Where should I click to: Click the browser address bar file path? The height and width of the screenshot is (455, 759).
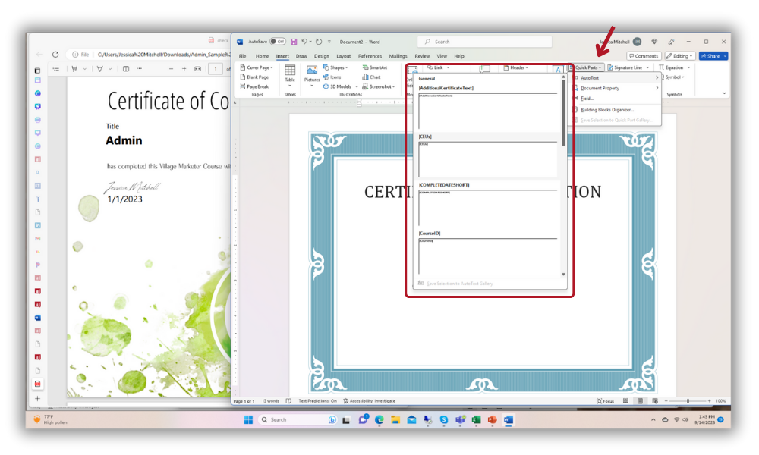tap(164, 55)
